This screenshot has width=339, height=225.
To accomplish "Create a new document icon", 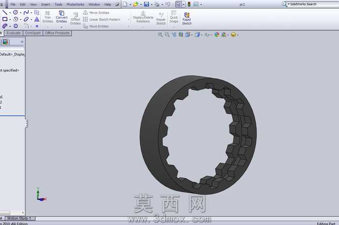I will [x=125, y=4].
